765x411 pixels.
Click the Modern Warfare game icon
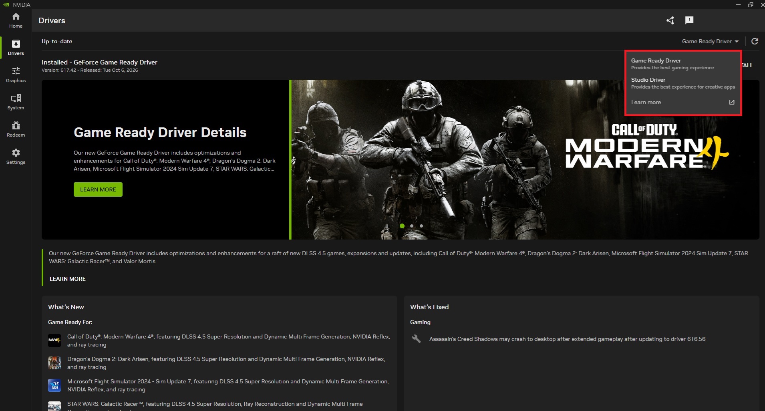[54, 340]
